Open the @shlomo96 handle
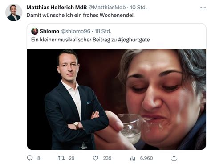 click(x=75, y=31)
